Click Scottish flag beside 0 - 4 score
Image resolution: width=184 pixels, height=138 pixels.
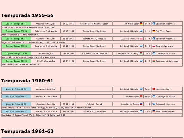(x=154, y=24)
